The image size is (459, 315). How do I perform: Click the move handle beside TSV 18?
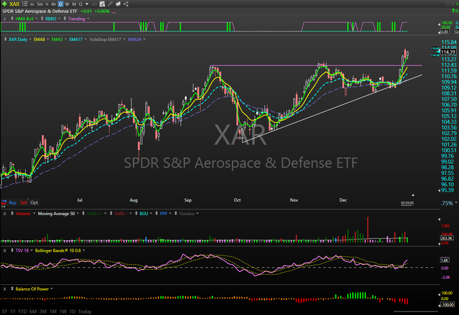tap(12, 251)
